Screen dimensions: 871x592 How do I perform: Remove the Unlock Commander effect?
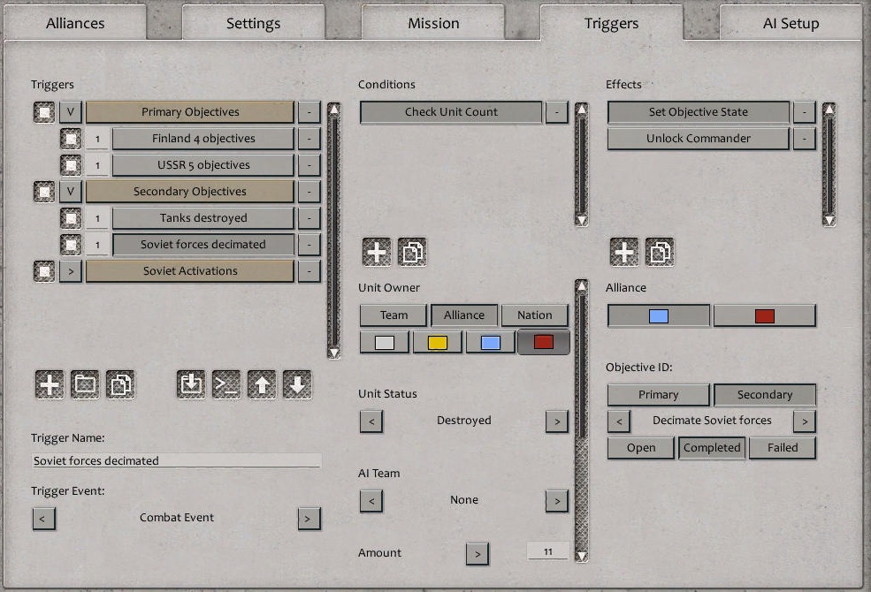click(805, 139)
